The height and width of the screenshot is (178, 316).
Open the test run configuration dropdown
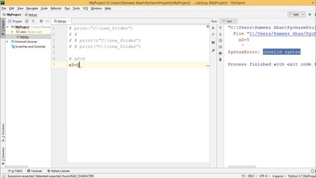coord(297,14)
